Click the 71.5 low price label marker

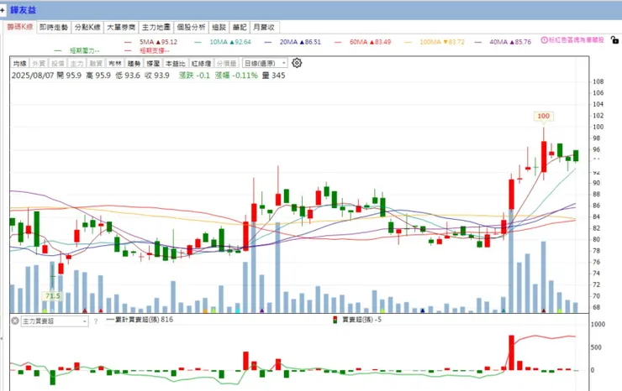pyautogui.click(x=52, y=296)
